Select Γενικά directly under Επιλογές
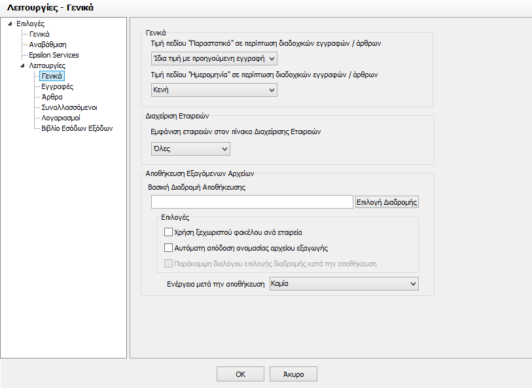Image resolution: width=532 pixels, height=388 pixels. pyautogui.click(x=39, y=34)
